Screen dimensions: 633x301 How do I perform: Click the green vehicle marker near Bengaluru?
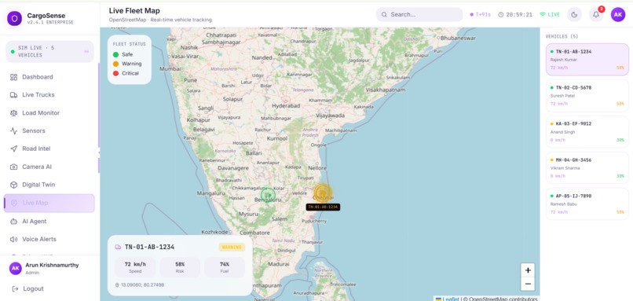(268, 195)
